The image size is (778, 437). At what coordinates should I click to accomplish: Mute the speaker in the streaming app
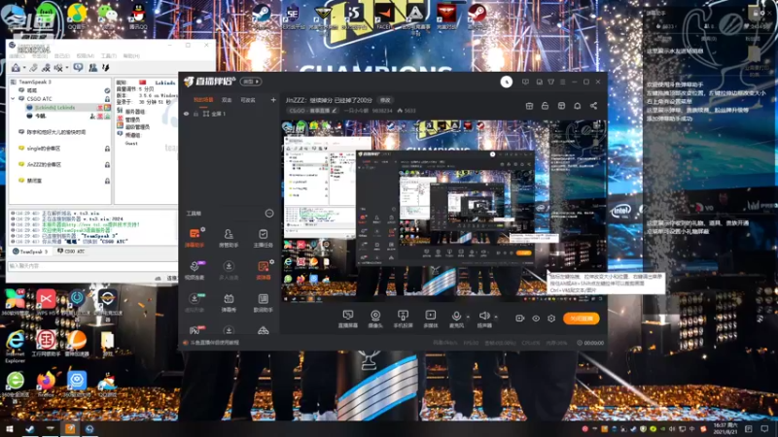coord(484,316)
